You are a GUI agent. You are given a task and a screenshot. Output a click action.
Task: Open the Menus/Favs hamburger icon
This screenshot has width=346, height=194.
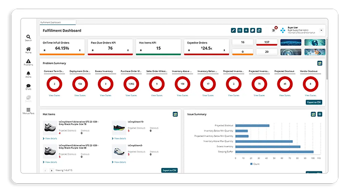click(28, 111)
